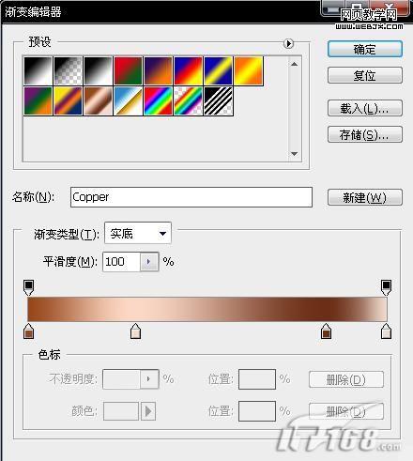Click the presets list scroll-down arrow

[x=294, y=154]
